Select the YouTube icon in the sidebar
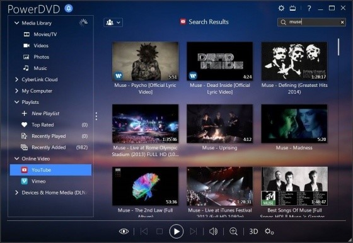The image size is (353, 243). 25,170
